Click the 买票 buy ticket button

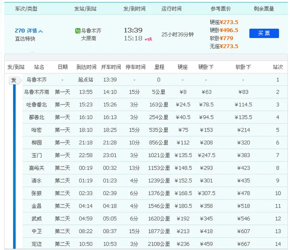click(x=264, y=33)
